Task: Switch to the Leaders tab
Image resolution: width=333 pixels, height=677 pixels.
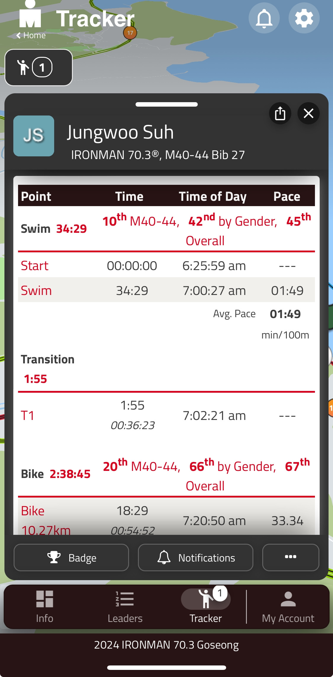Action: (125, 607)
